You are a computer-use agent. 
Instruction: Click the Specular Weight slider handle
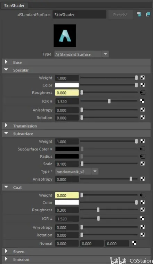[136, 78]
